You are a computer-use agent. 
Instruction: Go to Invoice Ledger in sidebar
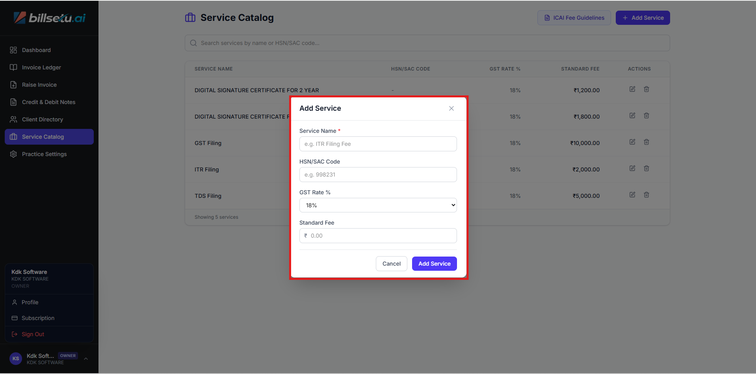click(41, 67)
